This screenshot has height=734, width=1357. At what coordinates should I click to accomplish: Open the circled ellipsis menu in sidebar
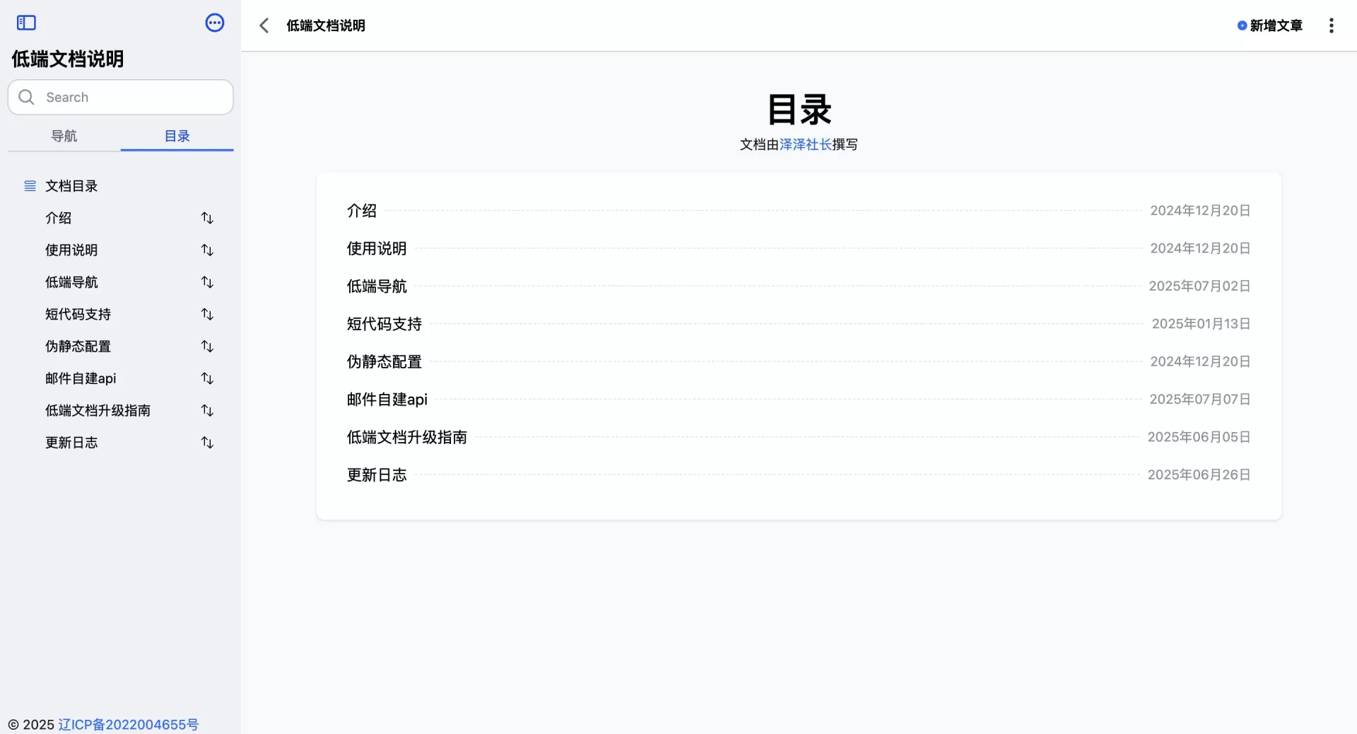coord(215,23)
